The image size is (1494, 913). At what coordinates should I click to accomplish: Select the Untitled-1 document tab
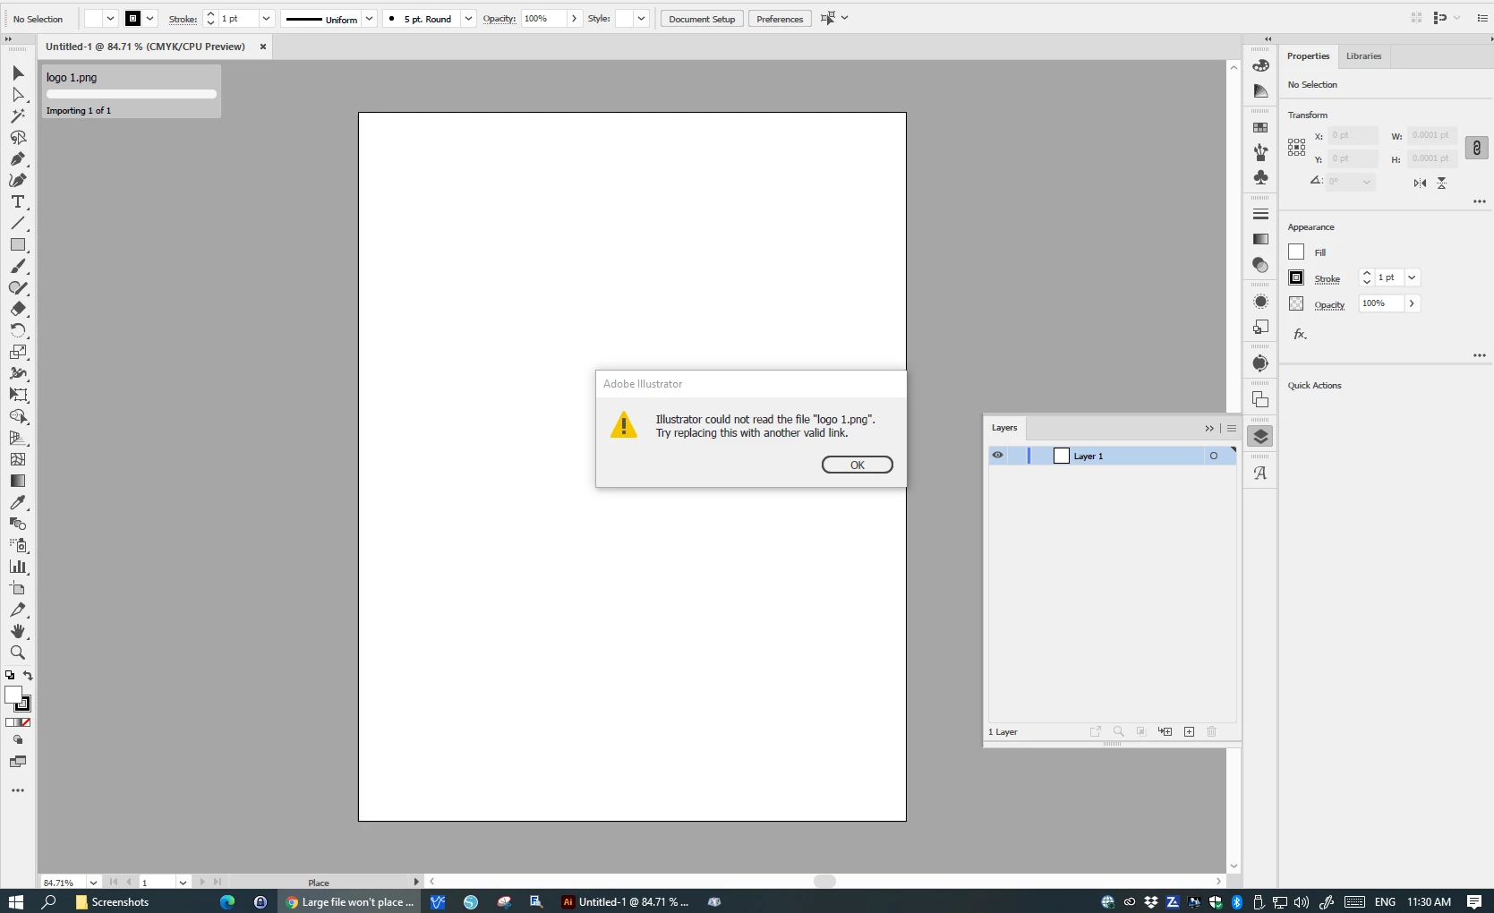[x=145, y=47]
